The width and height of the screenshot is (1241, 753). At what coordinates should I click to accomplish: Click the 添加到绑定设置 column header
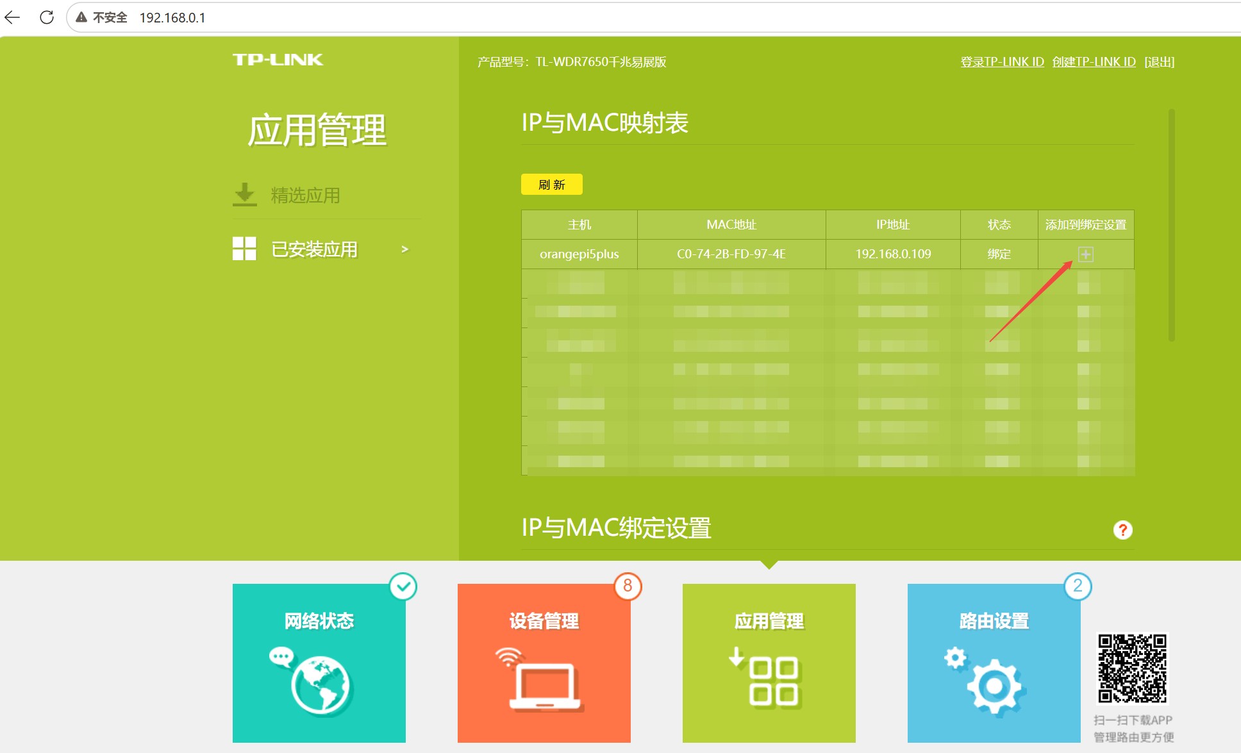(x=1086, y=225)
